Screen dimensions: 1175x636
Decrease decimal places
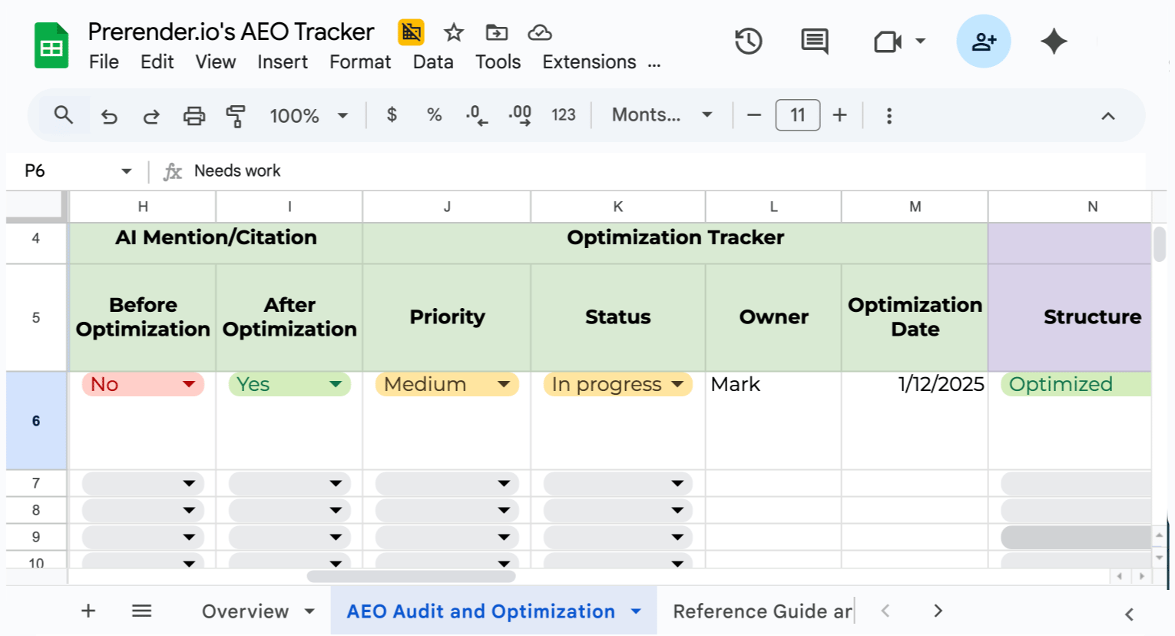[x=477, y=115]
